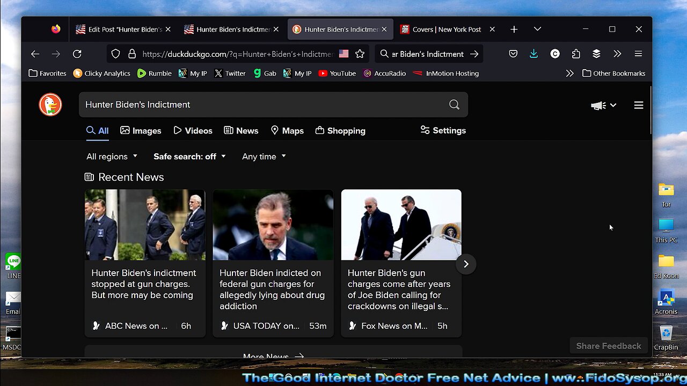Viewport: 687px width, 386px height.
Task: Open Acronis desktop shortcut
Action: 666,301
